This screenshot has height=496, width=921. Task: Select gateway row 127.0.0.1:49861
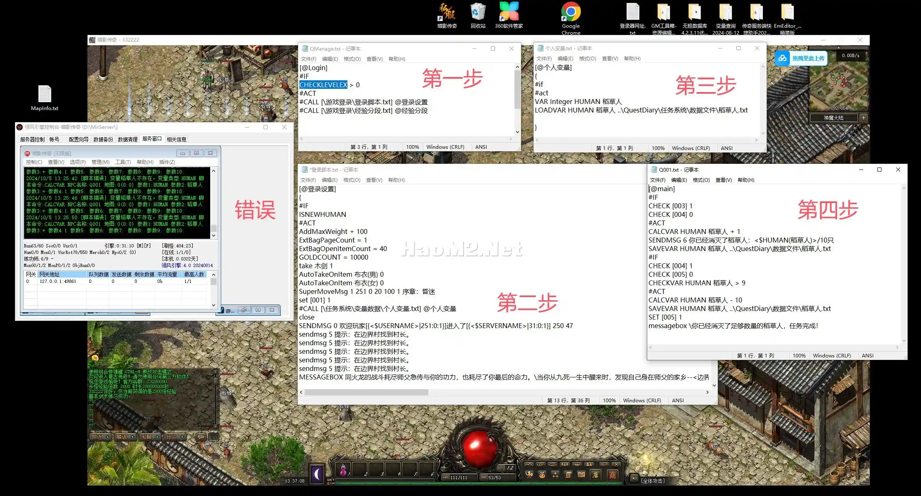(116, 281)
